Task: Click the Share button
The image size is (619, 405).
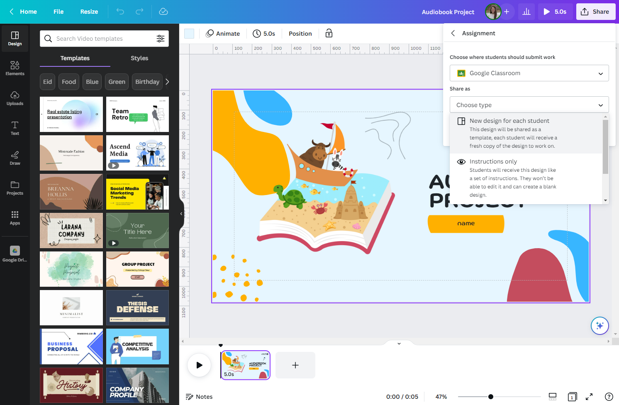Action: click(x=595, y=12)
